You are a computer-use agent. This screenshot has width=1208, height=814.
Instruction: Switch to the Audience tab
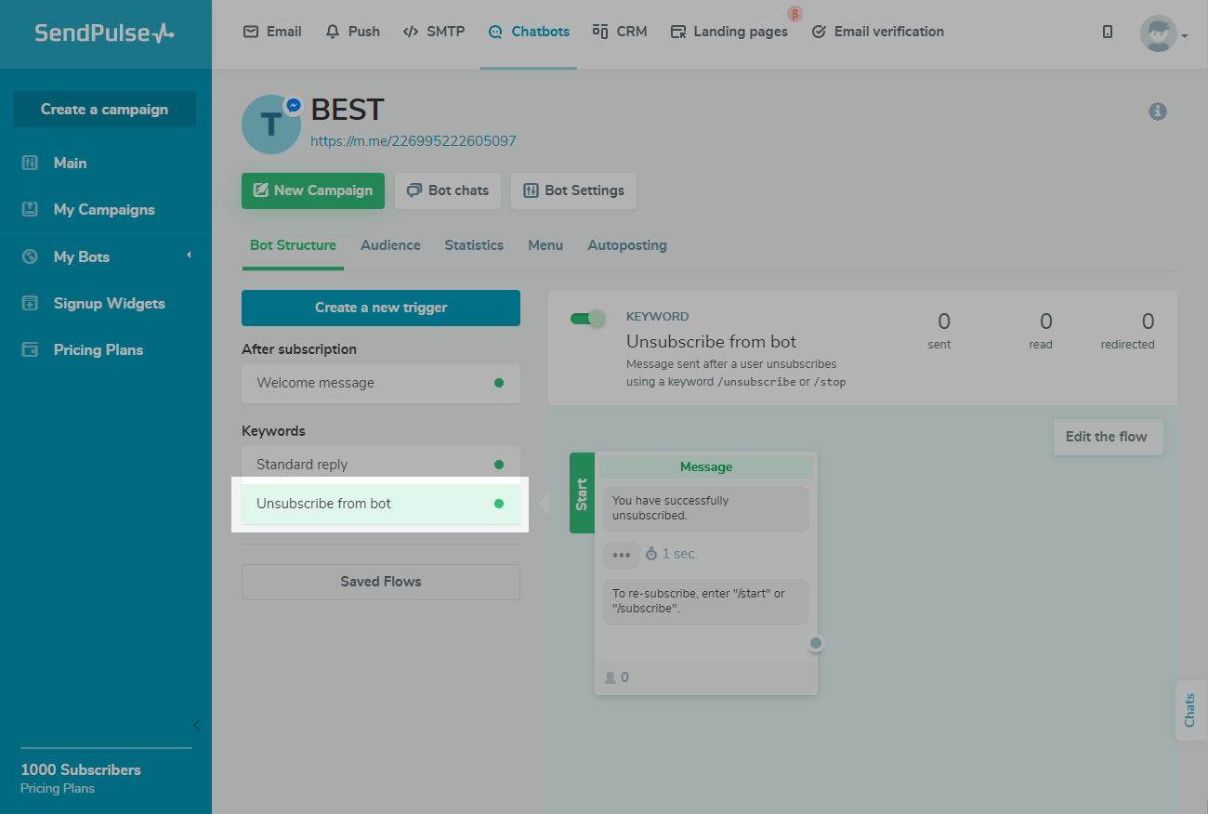point(390,245)
